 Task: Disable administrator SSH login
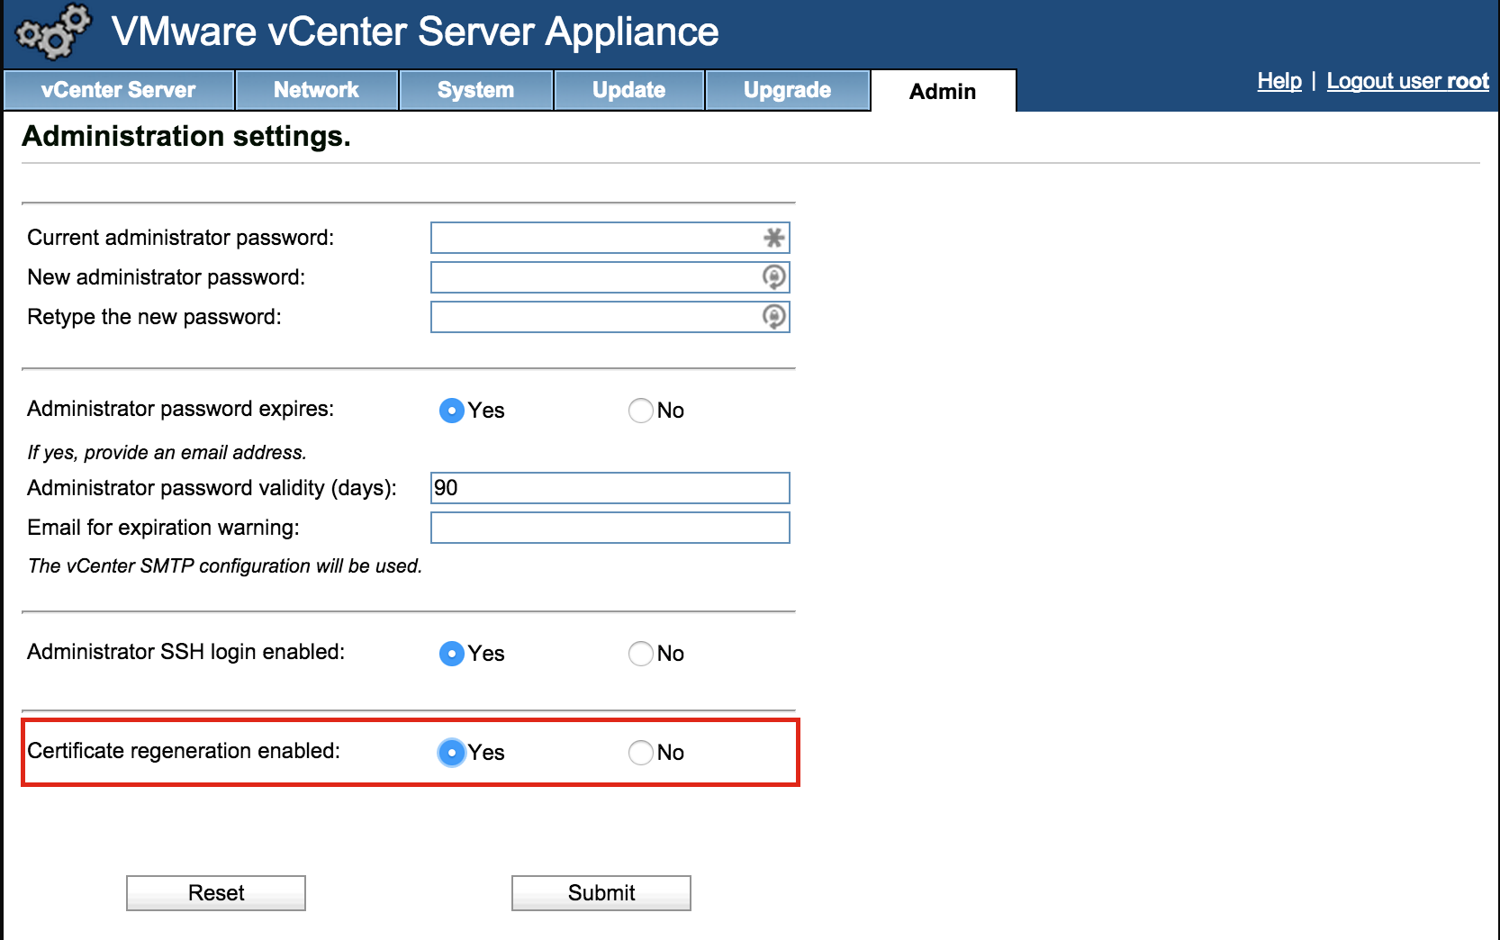640,654
